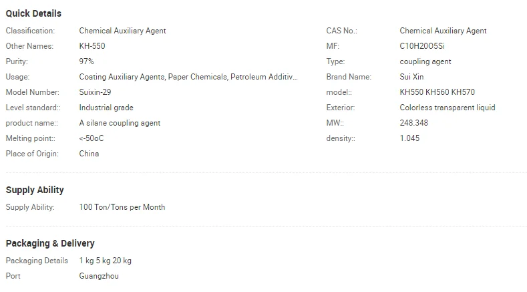Click the truncated Usage text value
Image resolution: width=527 pixels, height=292 pixels.
[188, 77]
